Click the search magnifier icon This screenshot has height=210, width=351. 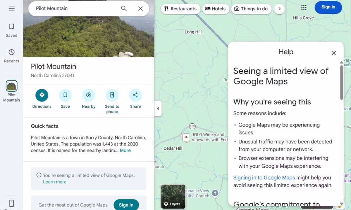click(124, 8)
